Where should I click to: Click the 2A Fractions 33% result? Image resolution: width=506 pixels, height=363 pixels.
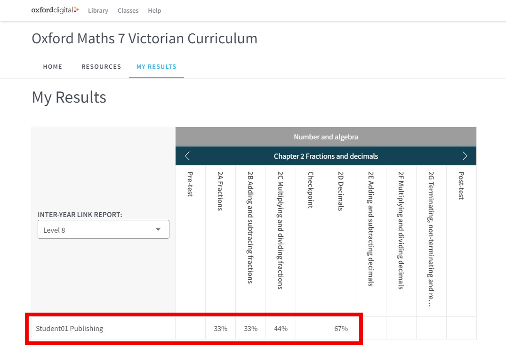(220, 329)
